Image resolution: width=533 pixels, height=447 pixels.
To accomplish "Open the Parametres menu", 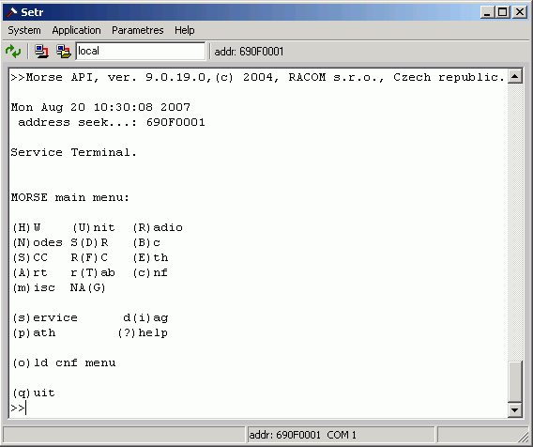I will point(138,30).
